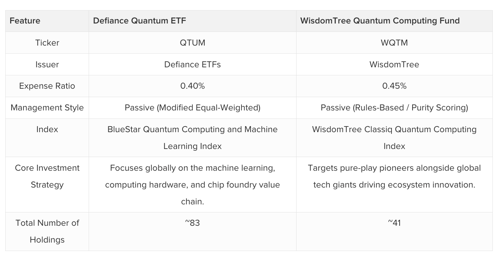Select the ~83 holdings value
Image resolution: width=504 pixels, height=258 pixels.
[192, 223]
